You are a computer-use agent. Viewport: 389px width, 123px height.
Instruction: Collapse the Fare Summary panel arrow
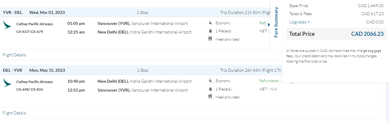(x=269, y=25)
